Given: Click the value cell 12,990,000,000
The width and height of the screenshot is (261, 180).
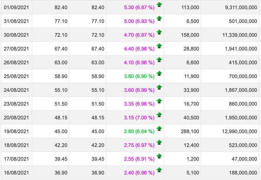Looking at the screenshot, I should [237, 131].
